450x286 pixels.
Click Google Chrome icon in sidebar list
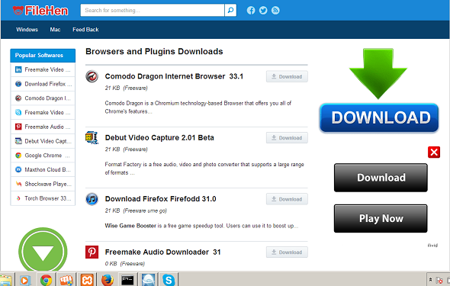coord(18,156)
